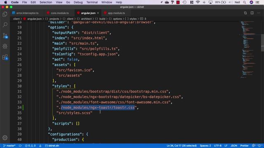Open the View menu
The height and width of the screenshot is (148, 264).
pos(59,2)
